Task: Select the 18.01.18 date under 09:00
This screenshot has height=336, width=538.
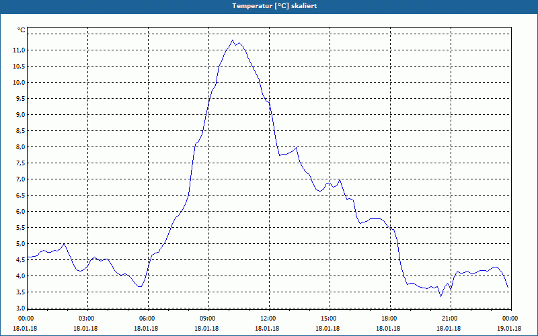Action: coord(206,329)
